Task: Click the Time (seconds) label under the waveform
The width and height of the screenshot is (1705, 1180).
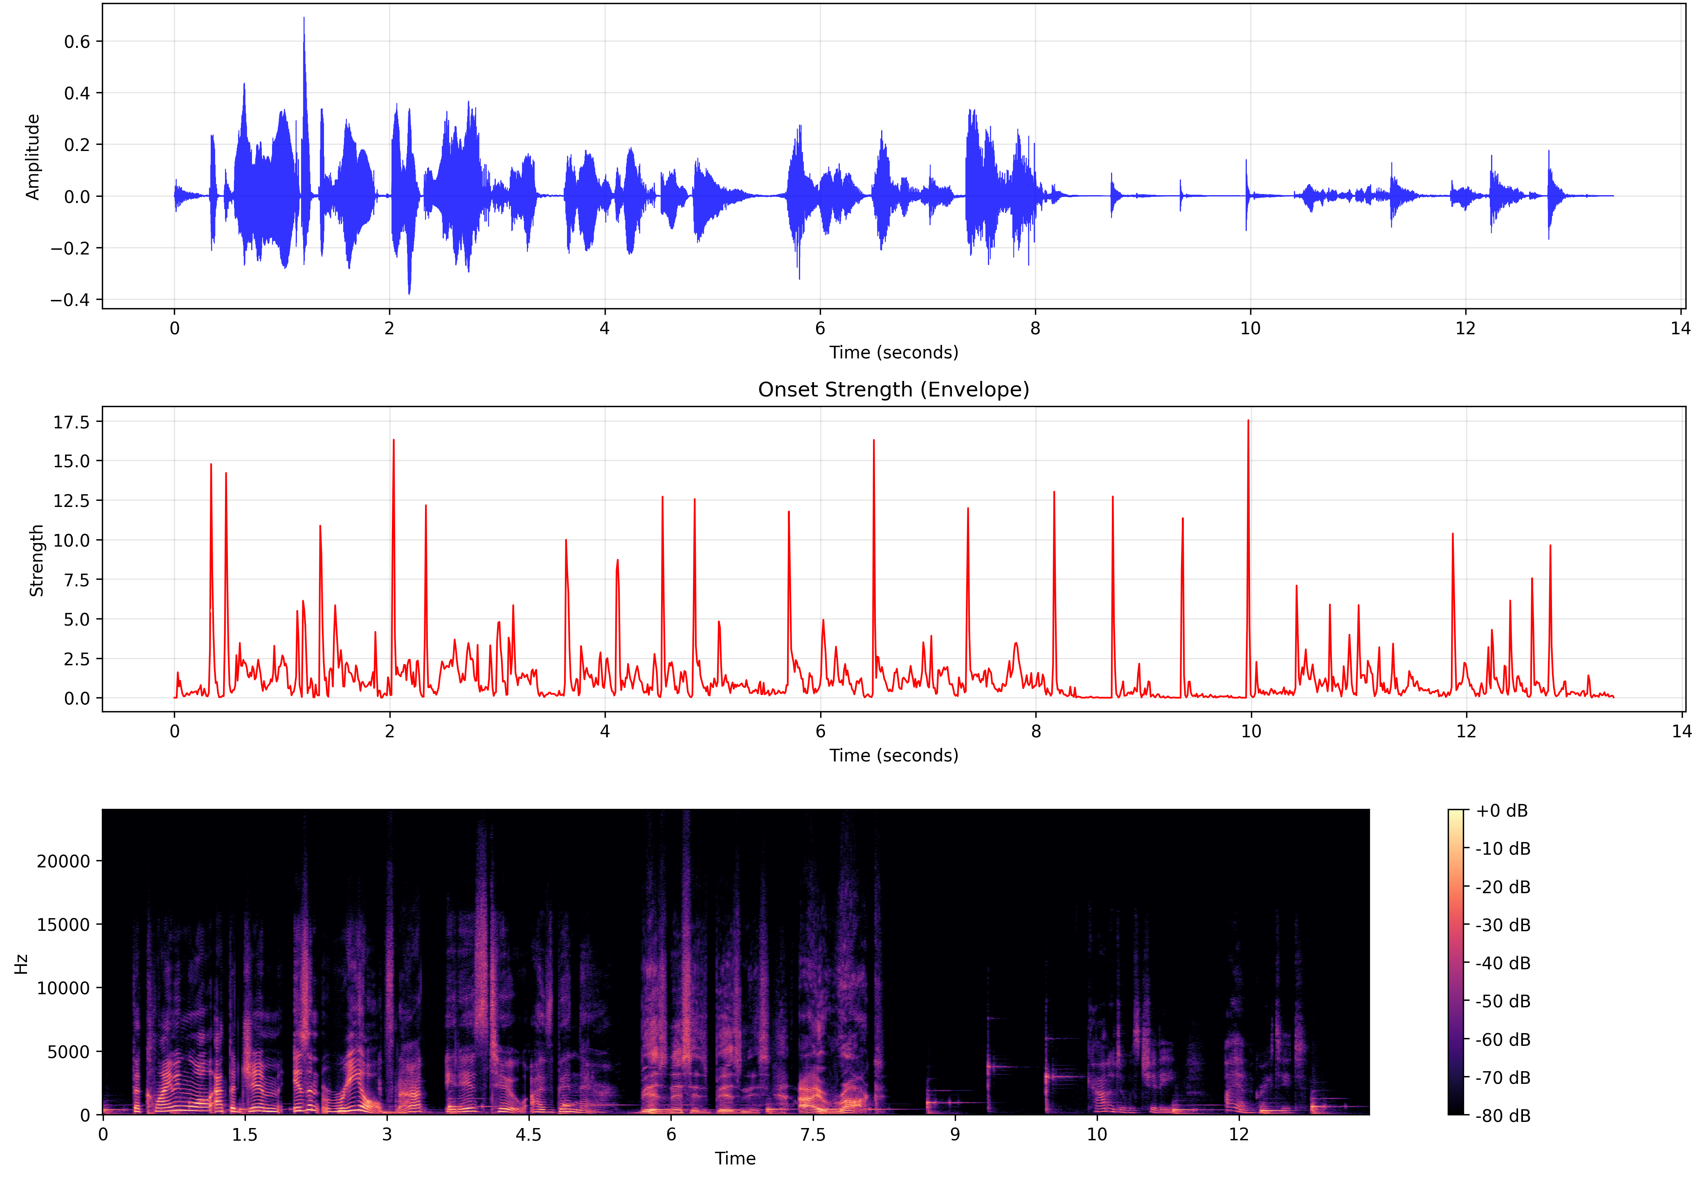Action: click(x=894, y=353)
